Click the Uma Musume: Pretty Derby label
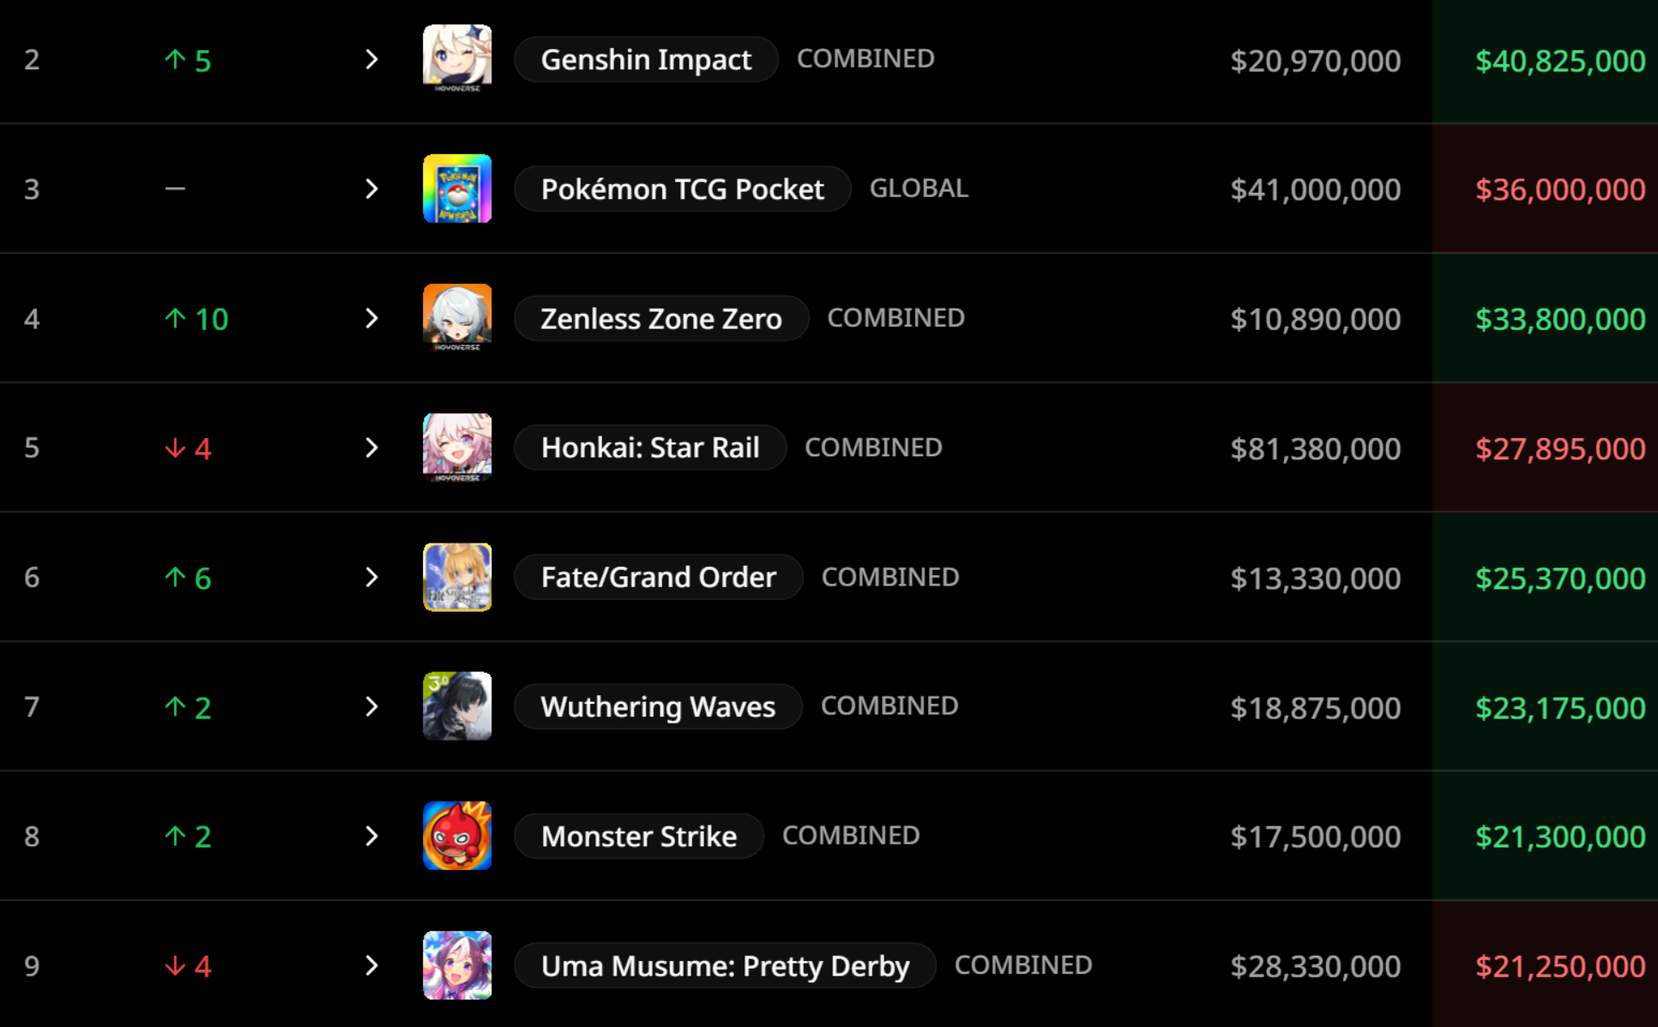Screen dimensions: 1658x1027 tap(725, 965)
